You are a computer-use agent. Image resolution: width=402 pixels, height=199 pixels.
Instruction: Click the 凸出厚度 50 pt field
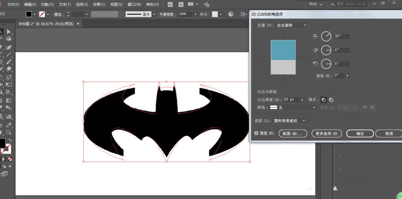[291, 100]
